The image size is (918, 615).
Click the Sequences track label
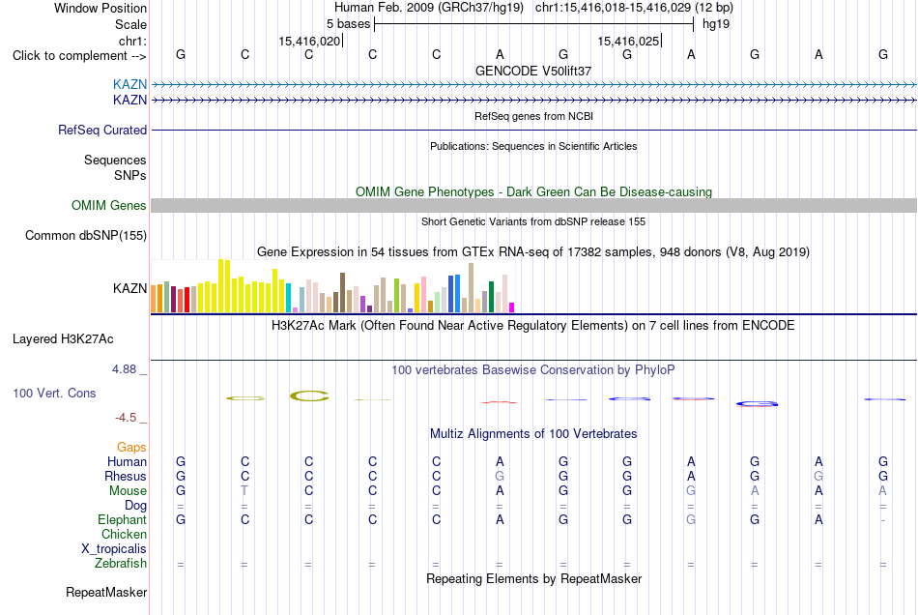coord(115,160)
